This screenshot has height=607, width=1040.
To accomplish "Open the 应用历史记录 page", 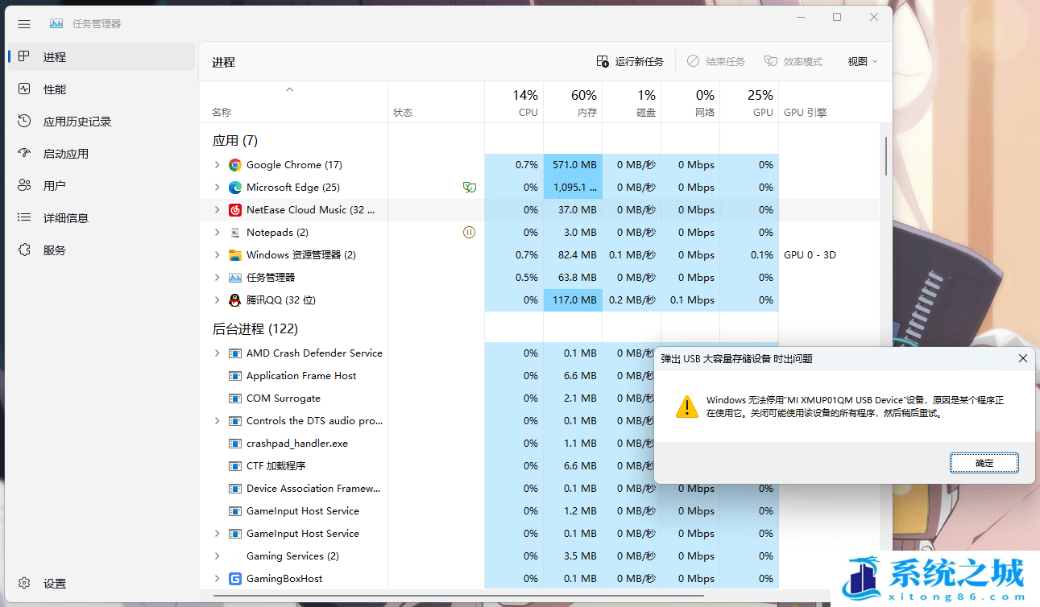I will click(101, 122).
